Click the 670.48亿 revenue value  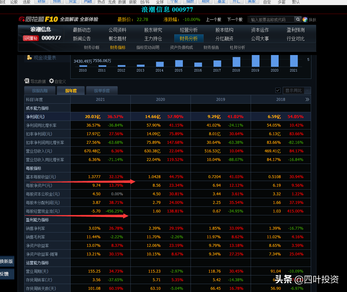click(x=92, y=151)
